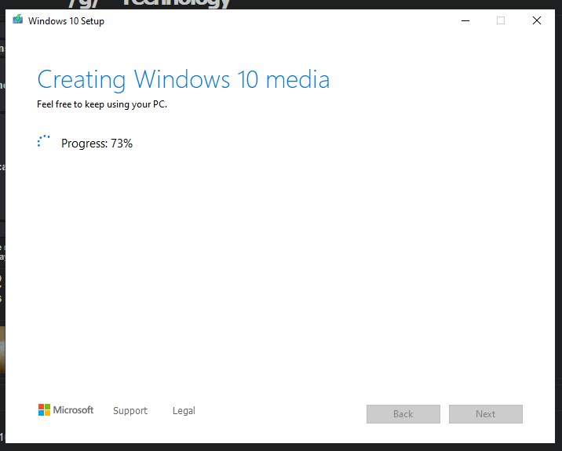Click the 'Windows 10 Setup' title text
The height and width of the screenshot is (451, 562).
coord(66,21)
